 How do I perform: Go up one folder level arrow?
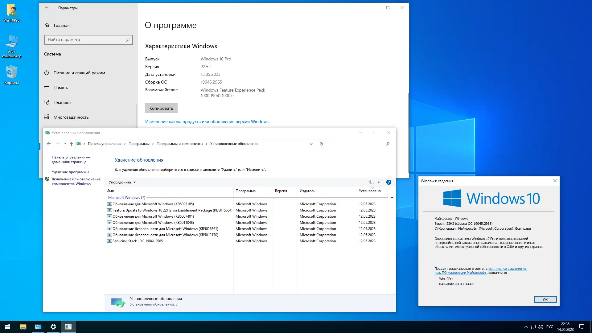point(72,144)
